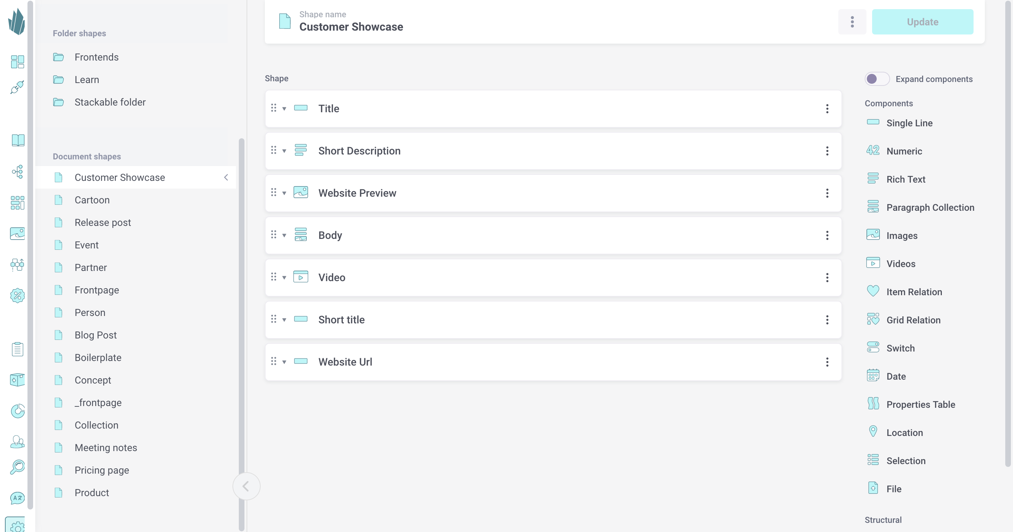Select the Release post document shape
The width and height of the screenshot is (1013, 532).
coord(102,222)
